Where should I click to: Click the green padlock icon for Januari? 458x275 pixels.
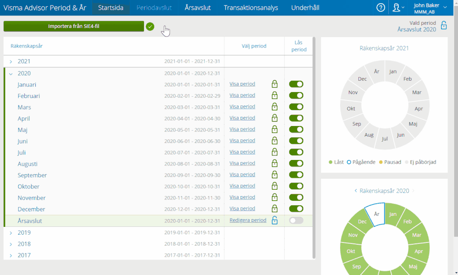275,84
